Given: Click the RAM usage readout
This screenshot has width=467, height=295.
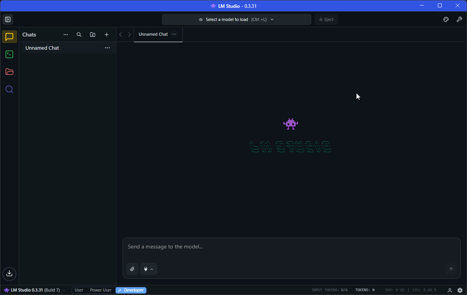Looking at the screenshot, I should [x=395, y=290].
